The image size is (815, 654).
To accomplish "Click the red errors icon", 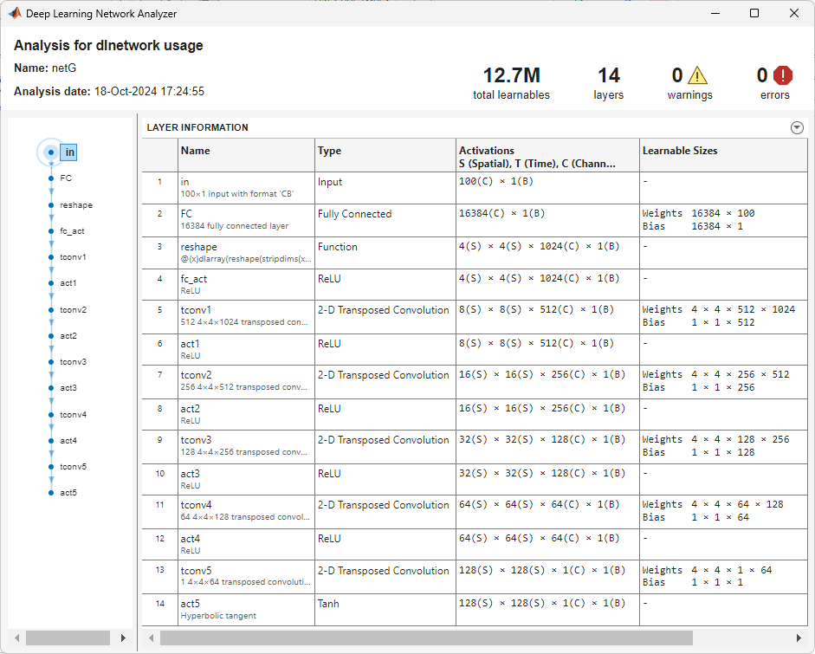I will pyautogui.click(x=783, y=75).
